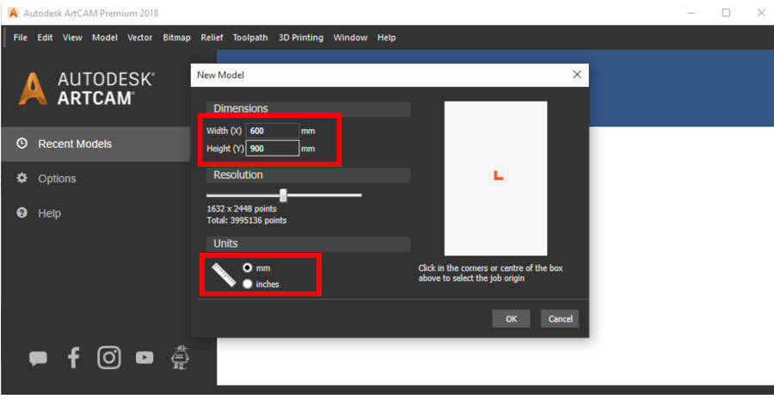Image resolution: width=774 pixels, height=399 pixels.
Task: Click the orange origin marker in preview
Action: point(498,175)
